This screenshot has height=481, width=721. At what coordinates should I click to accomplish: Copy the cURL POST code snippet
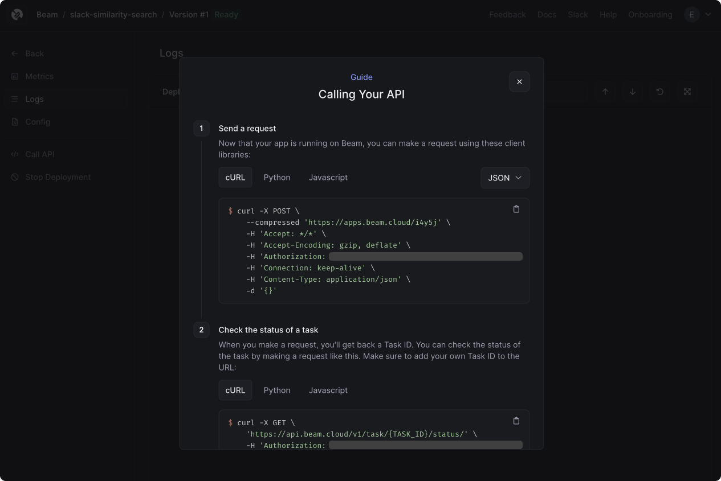516,209
